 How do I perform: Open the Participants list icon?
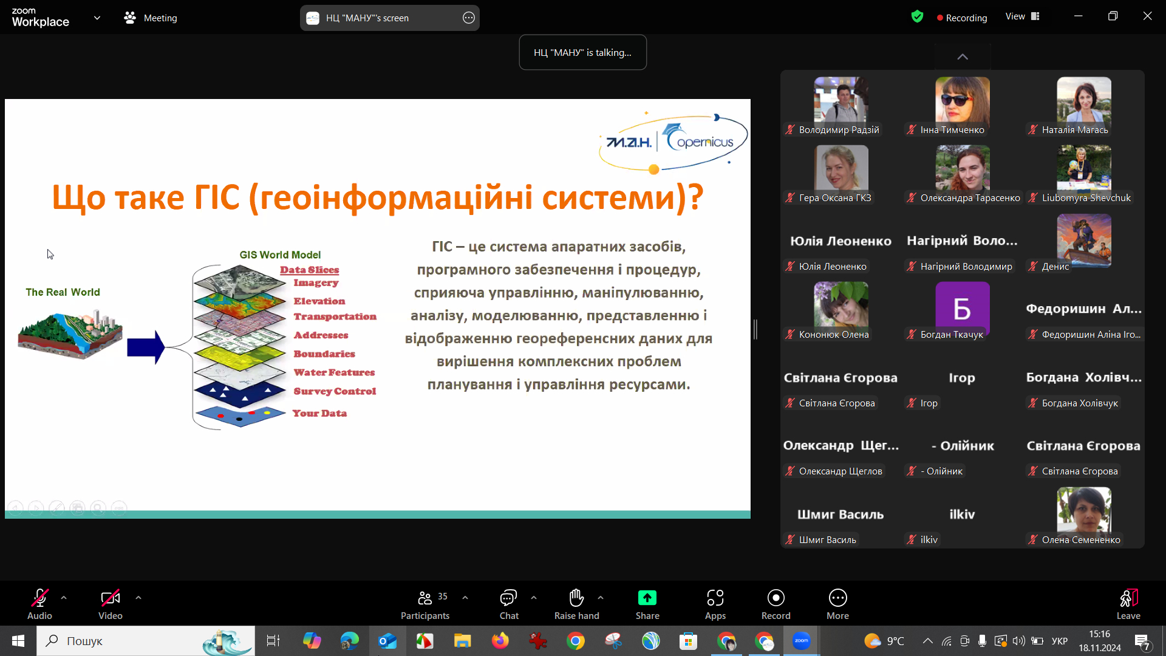pos(425,599)
